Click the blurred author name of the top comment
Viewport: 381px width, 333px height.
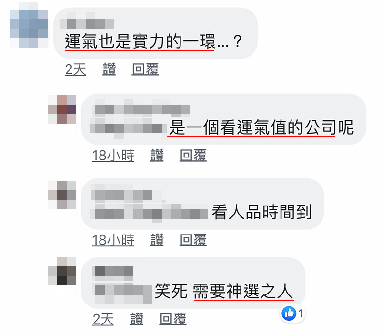tap(87, 23)
